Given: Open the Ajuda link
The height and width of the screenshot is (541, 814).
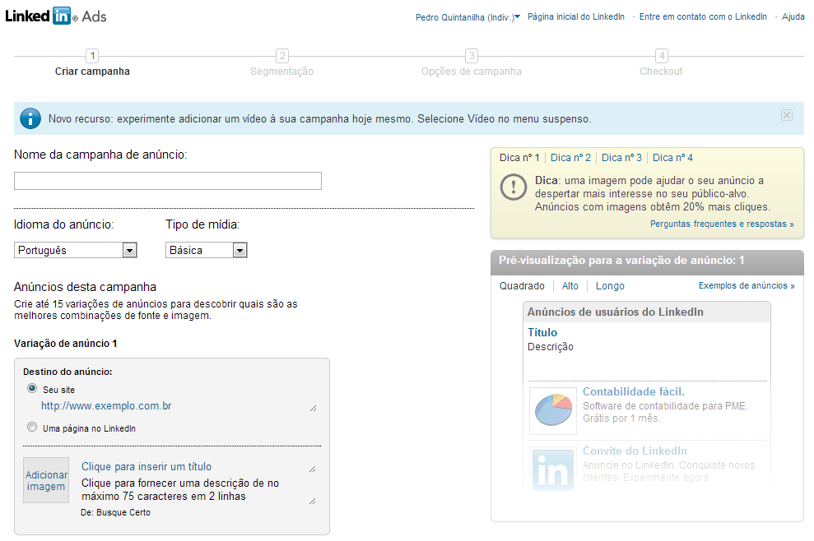Looking at the screenshot, I should 793,16.
